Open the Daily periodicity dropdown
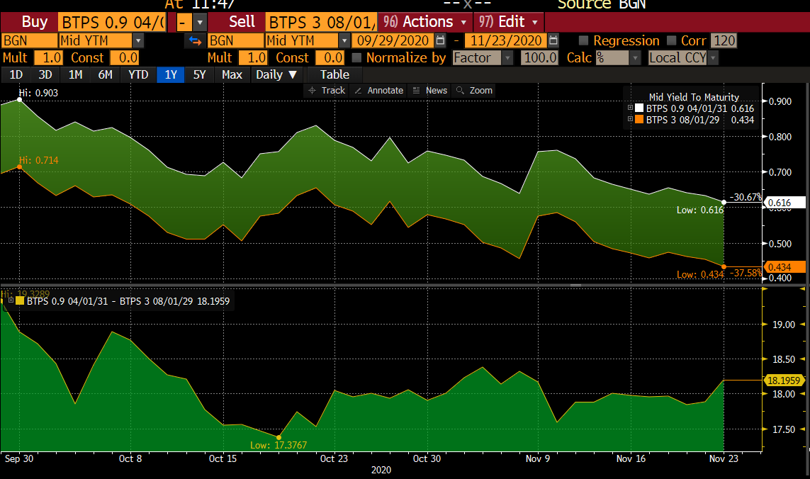Image resolution: width=810 pixels, height=479 pixels. (x=276, y=74)
